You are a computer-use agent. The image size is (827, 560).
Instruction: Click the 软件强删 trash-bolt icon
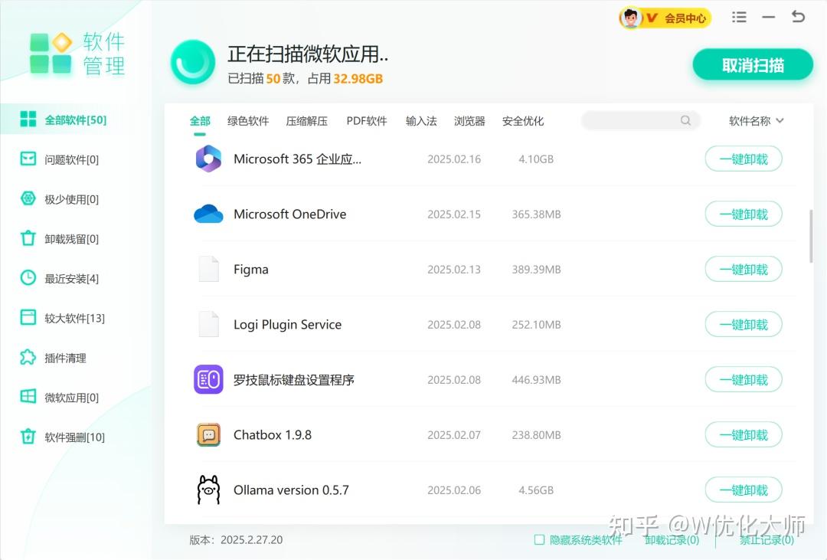click(x=28, y=437)
